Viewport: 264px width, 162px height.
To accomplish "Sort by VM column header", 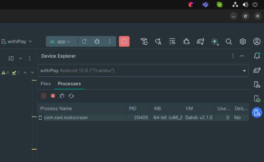I will (x=199, y=109).
